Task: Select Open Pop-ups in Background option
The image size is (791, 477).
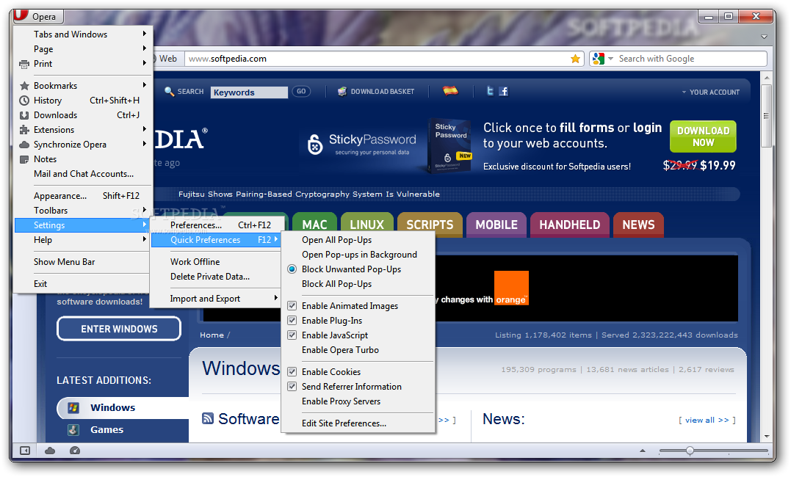Action: (x=359, y=255)
